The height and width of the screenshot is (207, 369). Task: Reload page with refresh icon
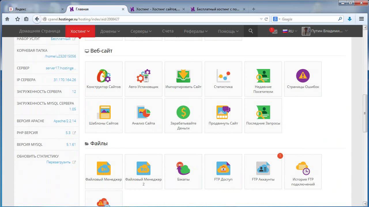point(266,19)
